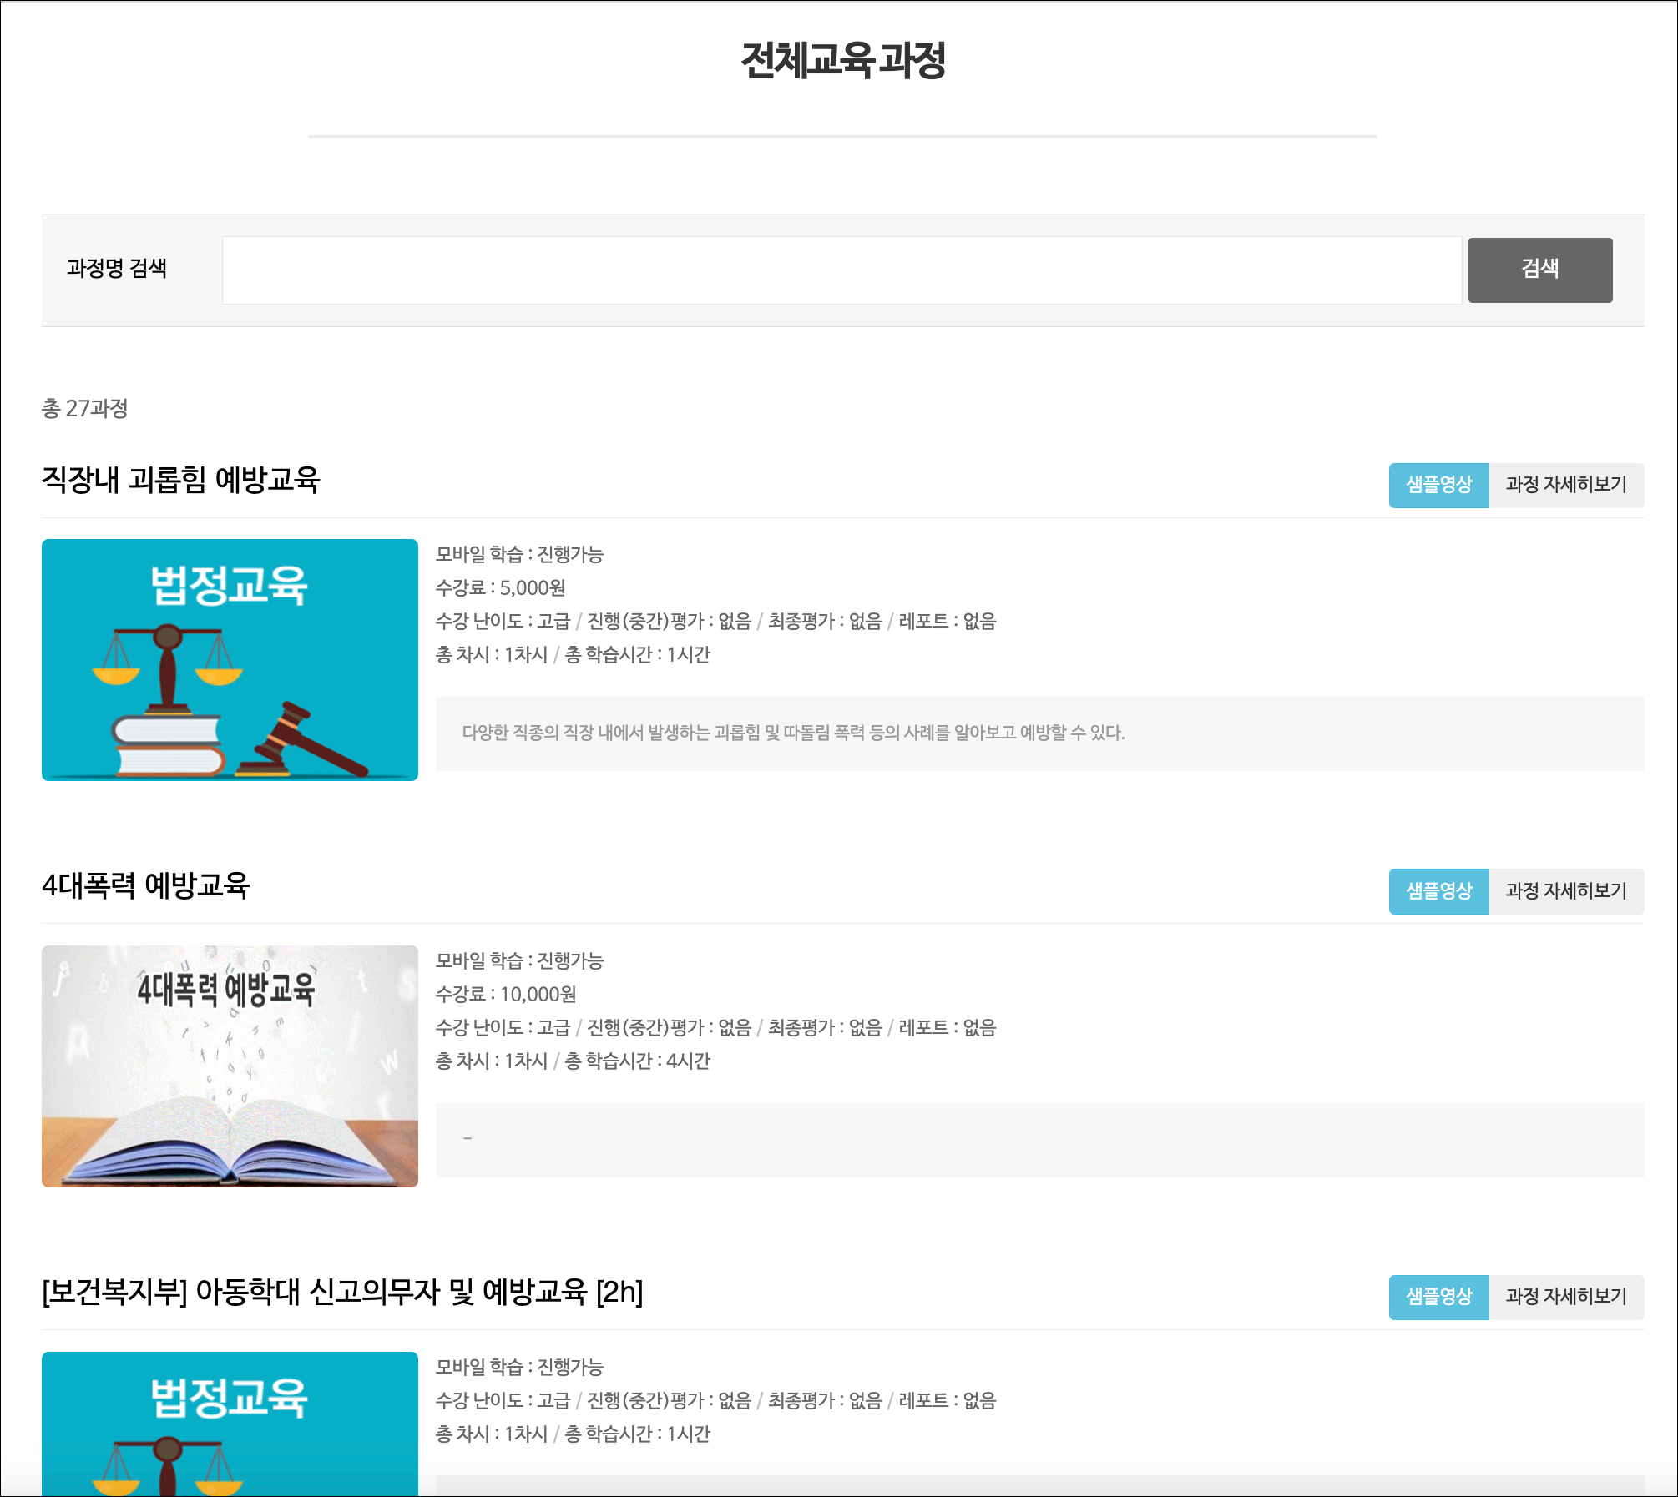This screenshot has width=1678, height=1497.
Task: Click 총 차시 line under 직장내 괴롭힘 예방교육
Action: (x=573, y=654)
